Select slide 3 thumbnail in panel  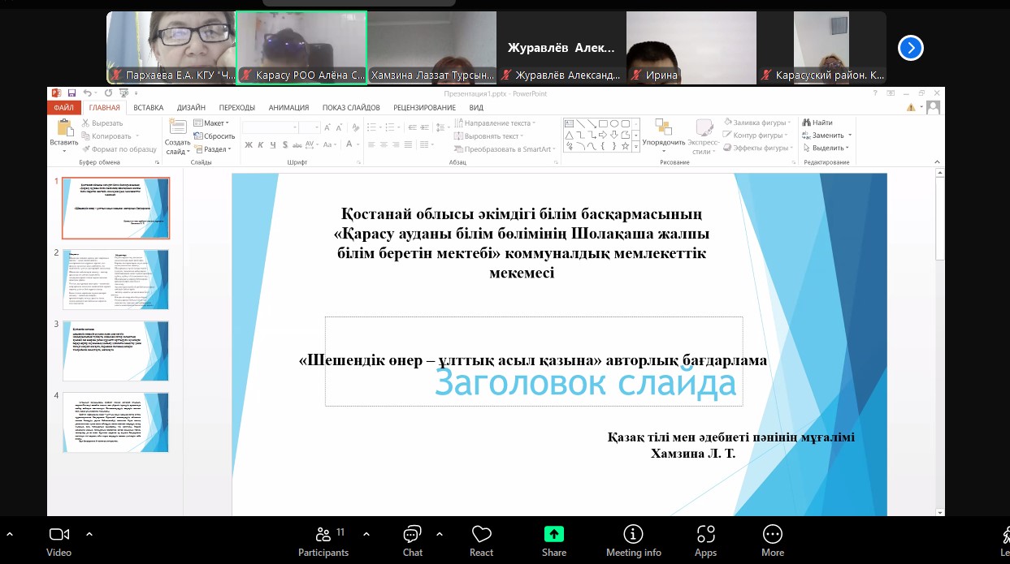[115, 351]
